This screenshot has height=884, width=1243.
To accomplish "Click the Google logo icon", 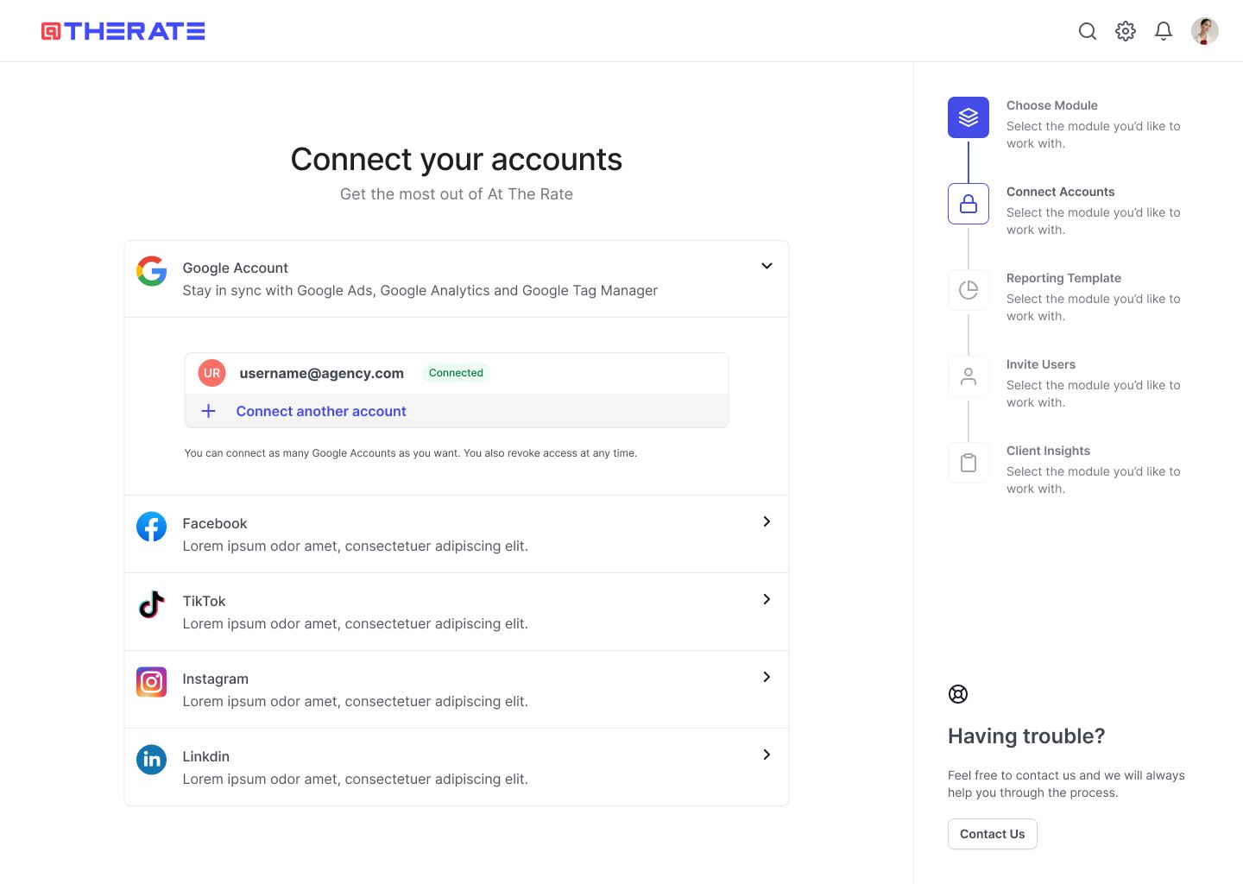I will point(152,271).
